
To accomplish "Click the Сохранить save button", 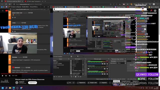I will click(103, 83).
